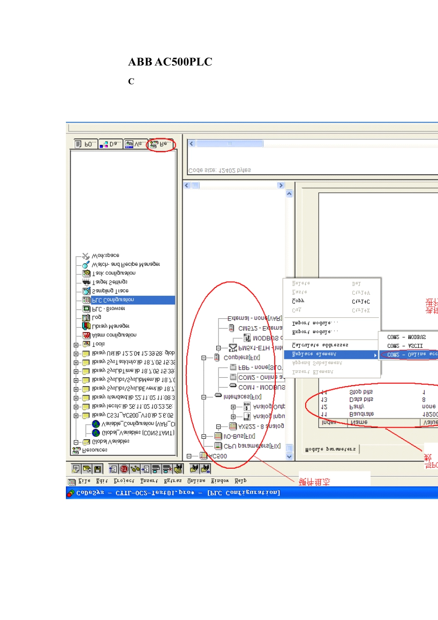Click message pane horizontal scrollbar left arrow
This screenshot has height=620, width=438.
tap(192, 143)
